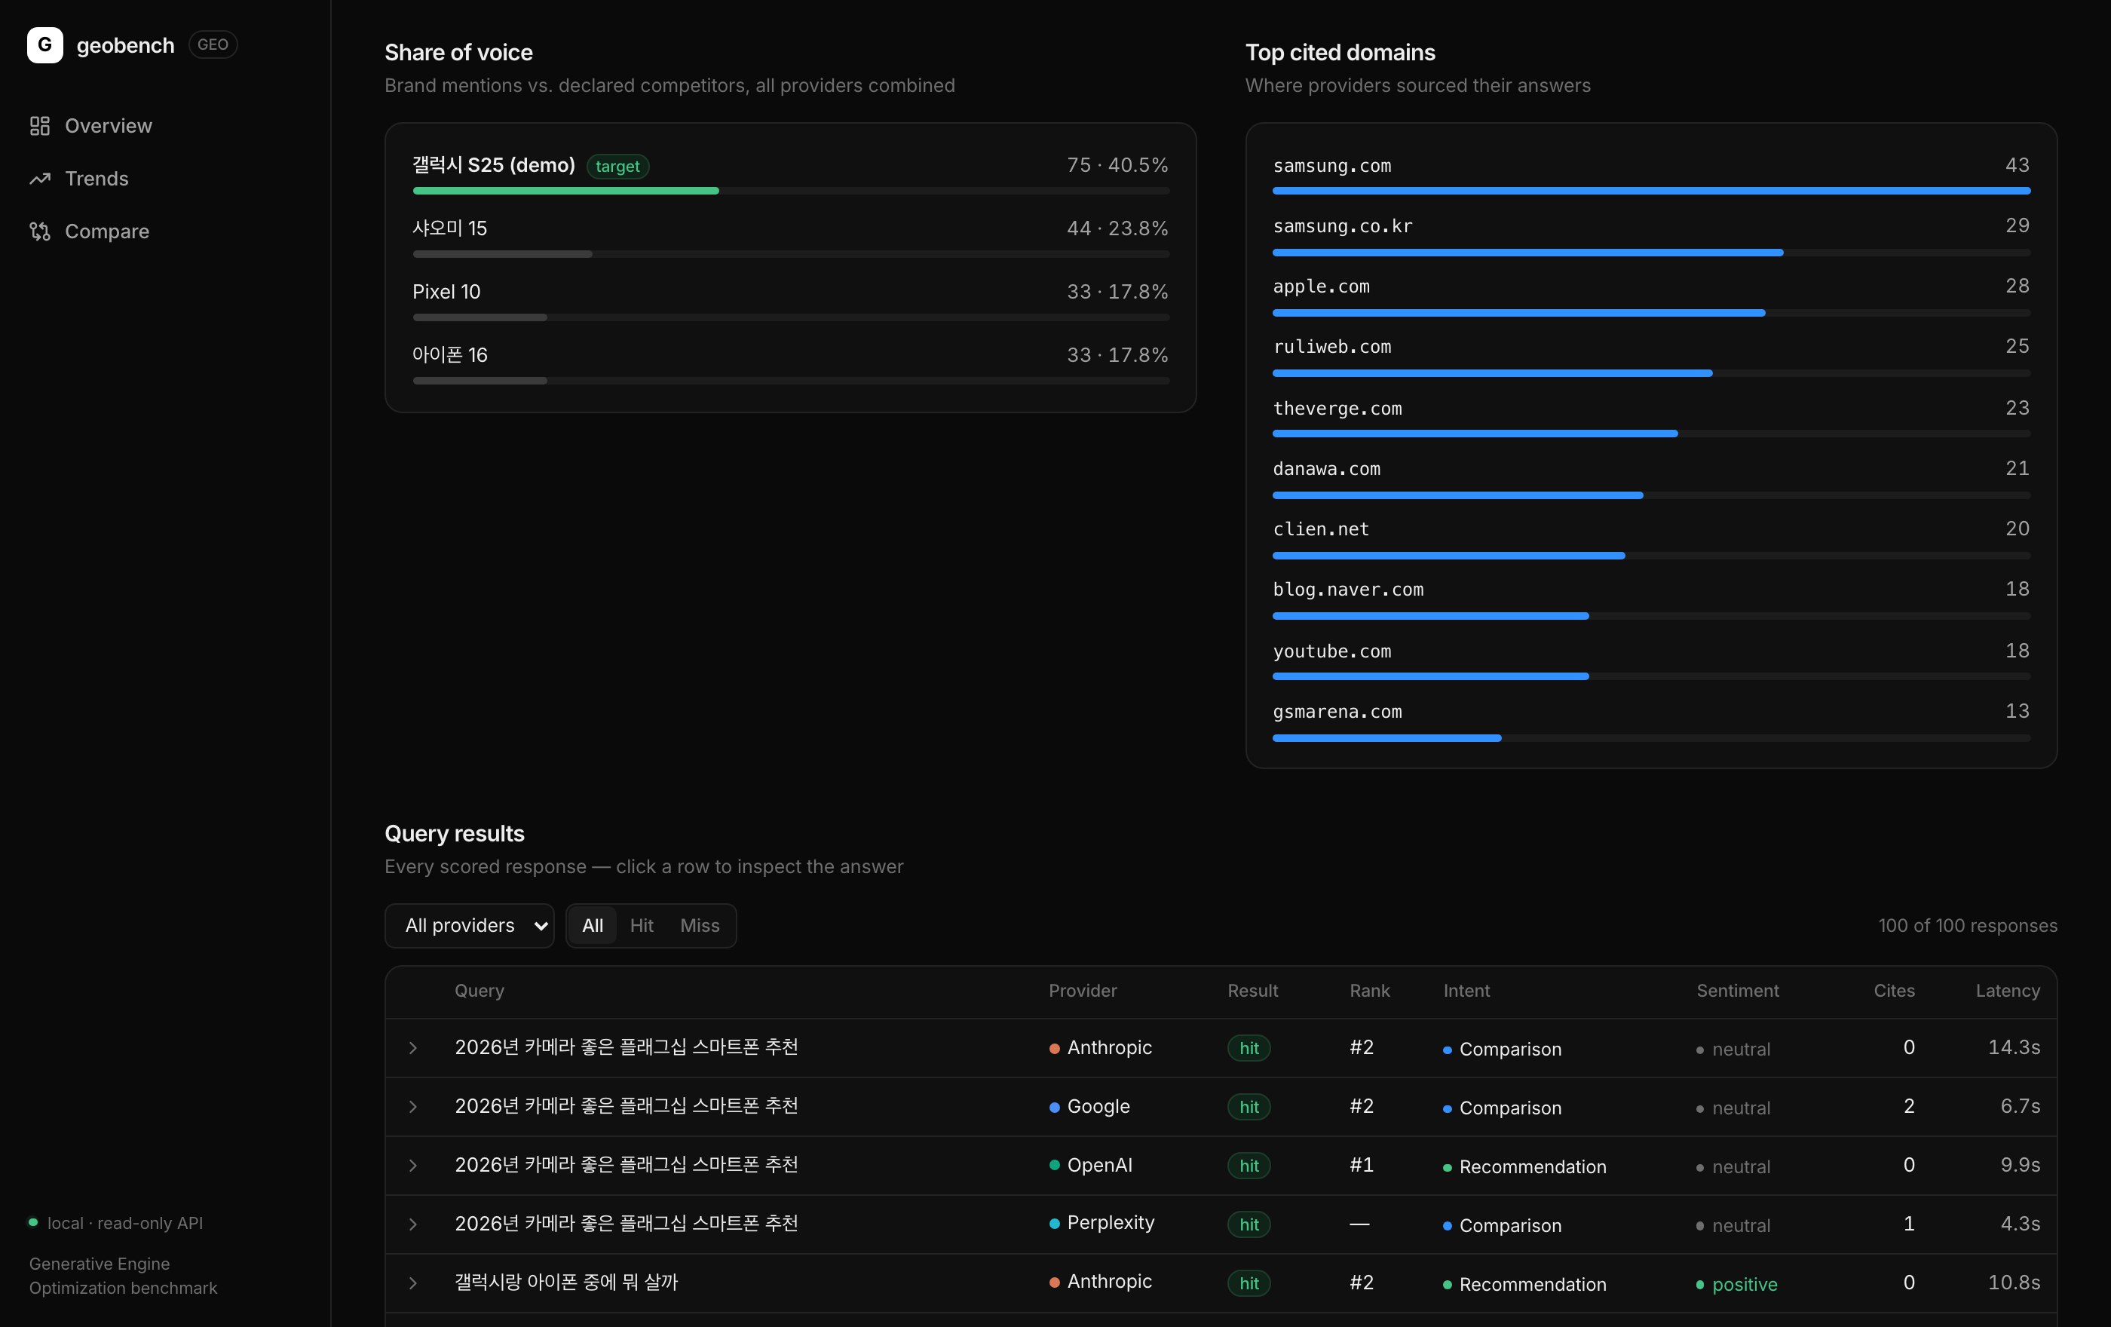Screen dimensions: 2111x1327
Task: Click the blog.naver.com domain entry
Action: (x=1348, y=590)
